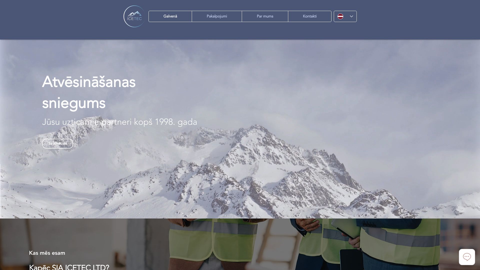Click the Latvian flag icon
Image resolution: width=480 pixels, height=270 pixels.
pyautogui.click(x=340, y=16)
